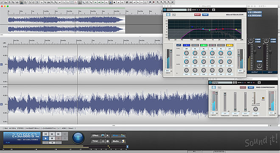Image resolution: width=280 pixels, height=153 pixels.
Task: Click the Monitor knob in the mixer
Action: tap(259, 66)
